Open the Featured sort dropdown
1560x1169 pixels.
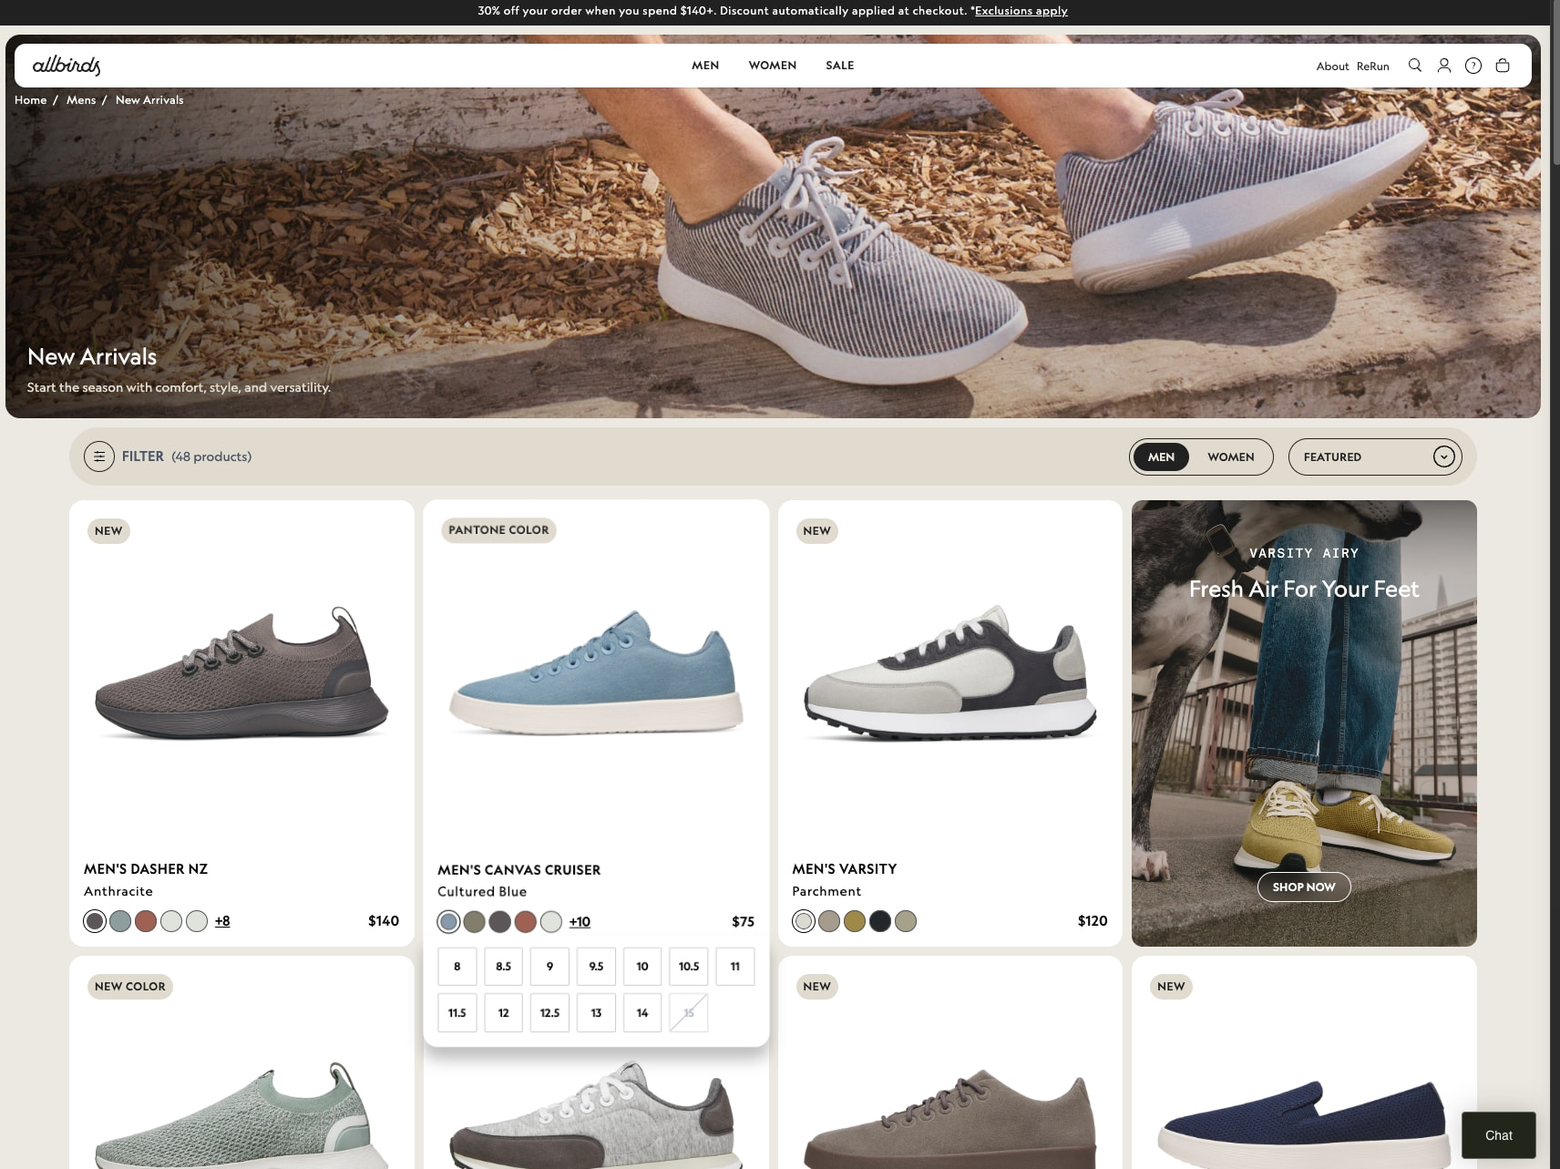coord(1375,456)
